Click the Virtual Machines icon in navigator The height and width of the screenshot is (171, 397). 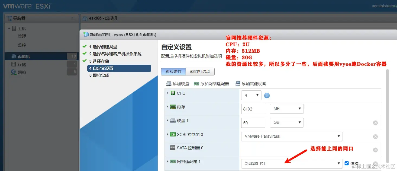click(14, 56)
